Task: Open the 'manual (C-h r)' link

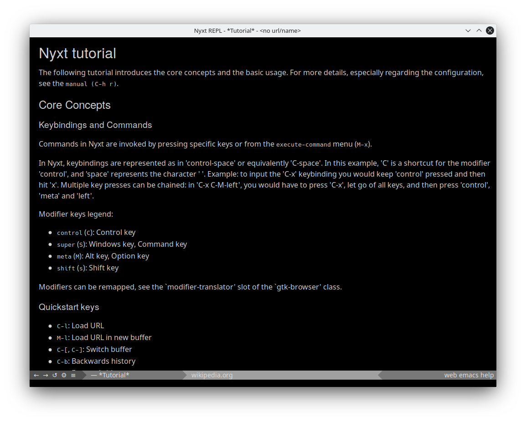Action: pos(91,84)
